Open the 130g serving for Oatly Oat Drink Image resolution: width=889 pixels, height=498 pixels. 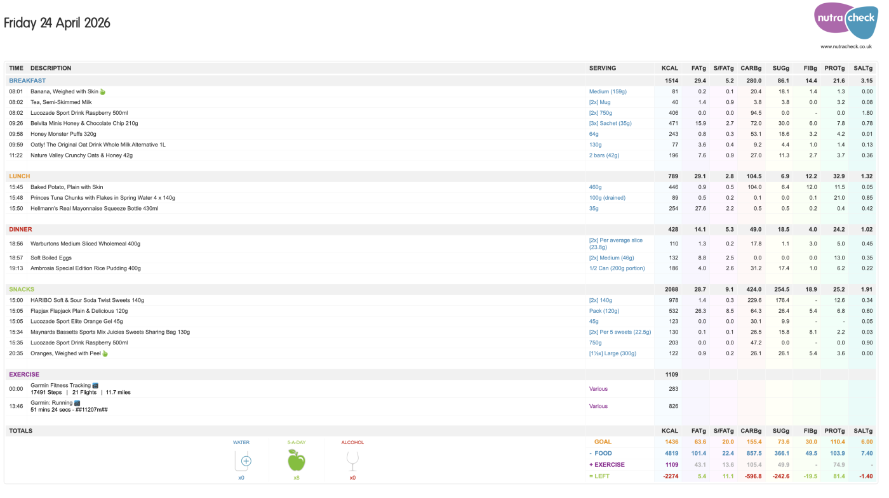tap(595, 145)
